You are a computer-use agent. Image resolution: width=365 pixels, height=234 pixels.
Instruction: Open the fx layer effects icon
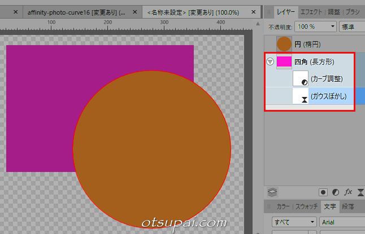(349, 192)
